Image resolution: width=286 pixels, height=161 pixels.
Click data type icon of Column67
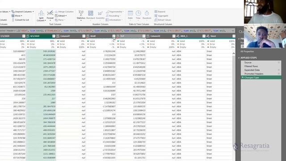pyautogui.click(x=58, y=36)
